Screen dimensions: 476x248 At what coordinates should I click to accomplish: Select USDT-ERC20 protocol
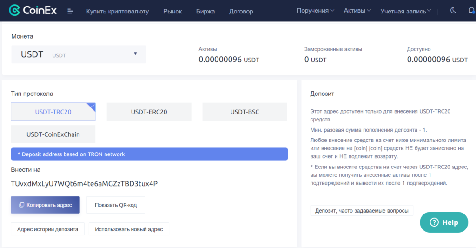(149, 112)
